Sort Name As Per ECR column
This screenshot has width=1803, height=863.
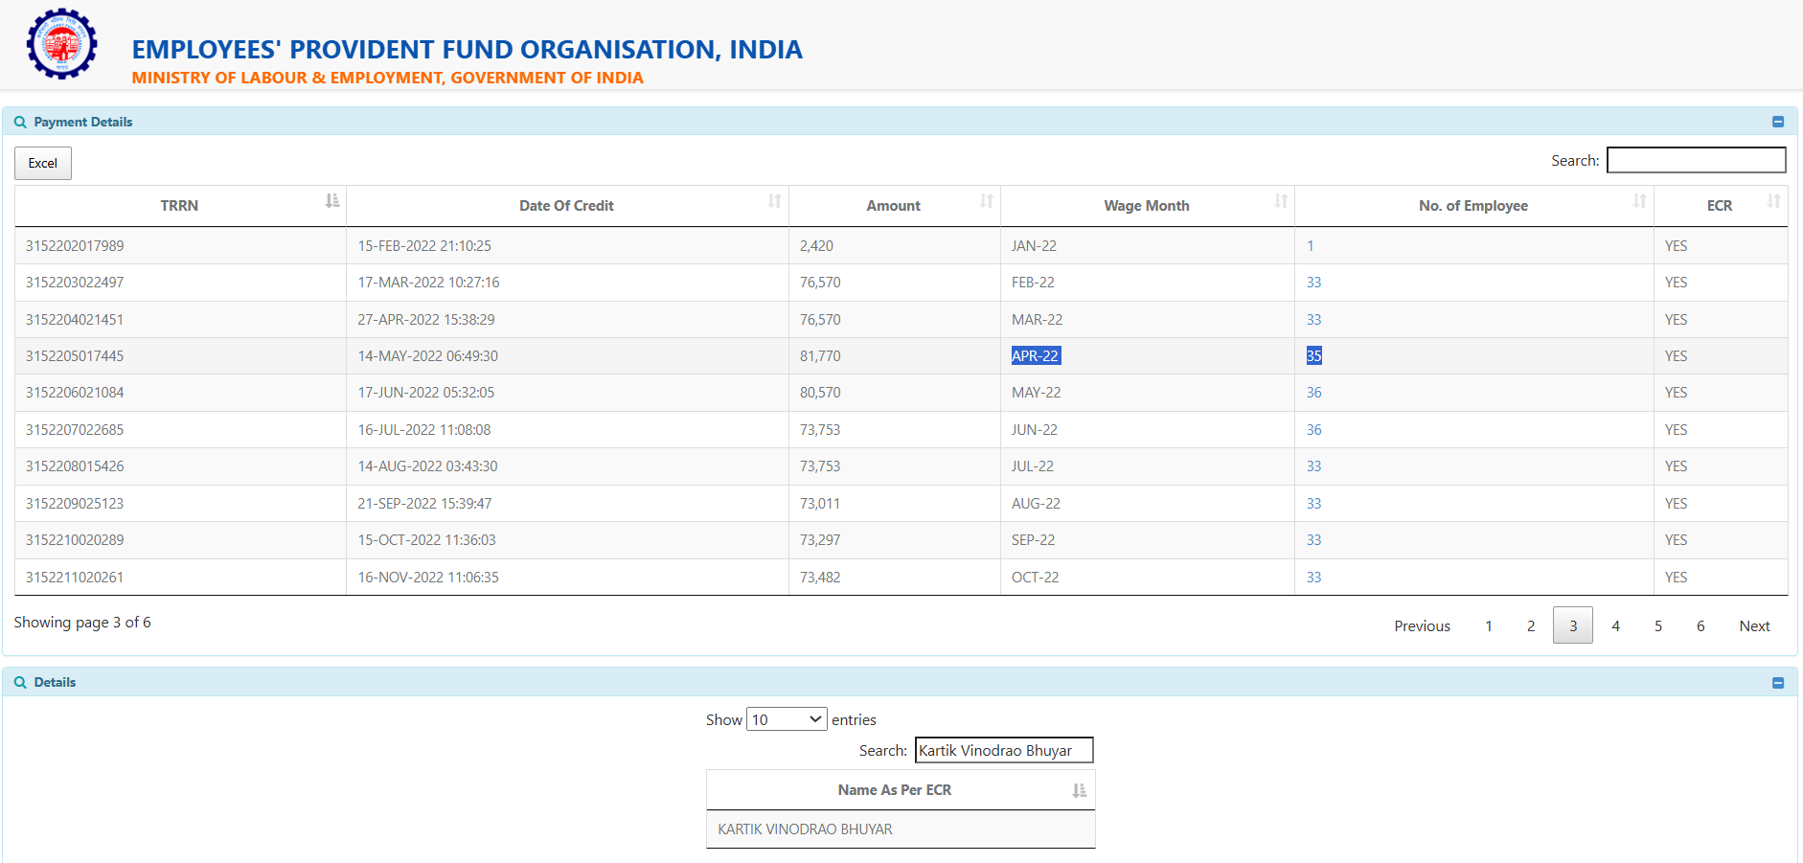(x=1079, y=790)
